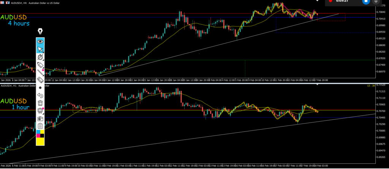Pick the cyan color swatch
The height and width of the screenshot is (169, 389).
click(x=38, y=131)
